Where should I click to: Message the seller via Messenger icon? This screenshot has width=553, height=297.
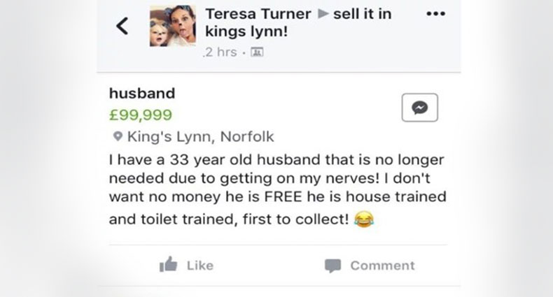click(x=420, y=108)
